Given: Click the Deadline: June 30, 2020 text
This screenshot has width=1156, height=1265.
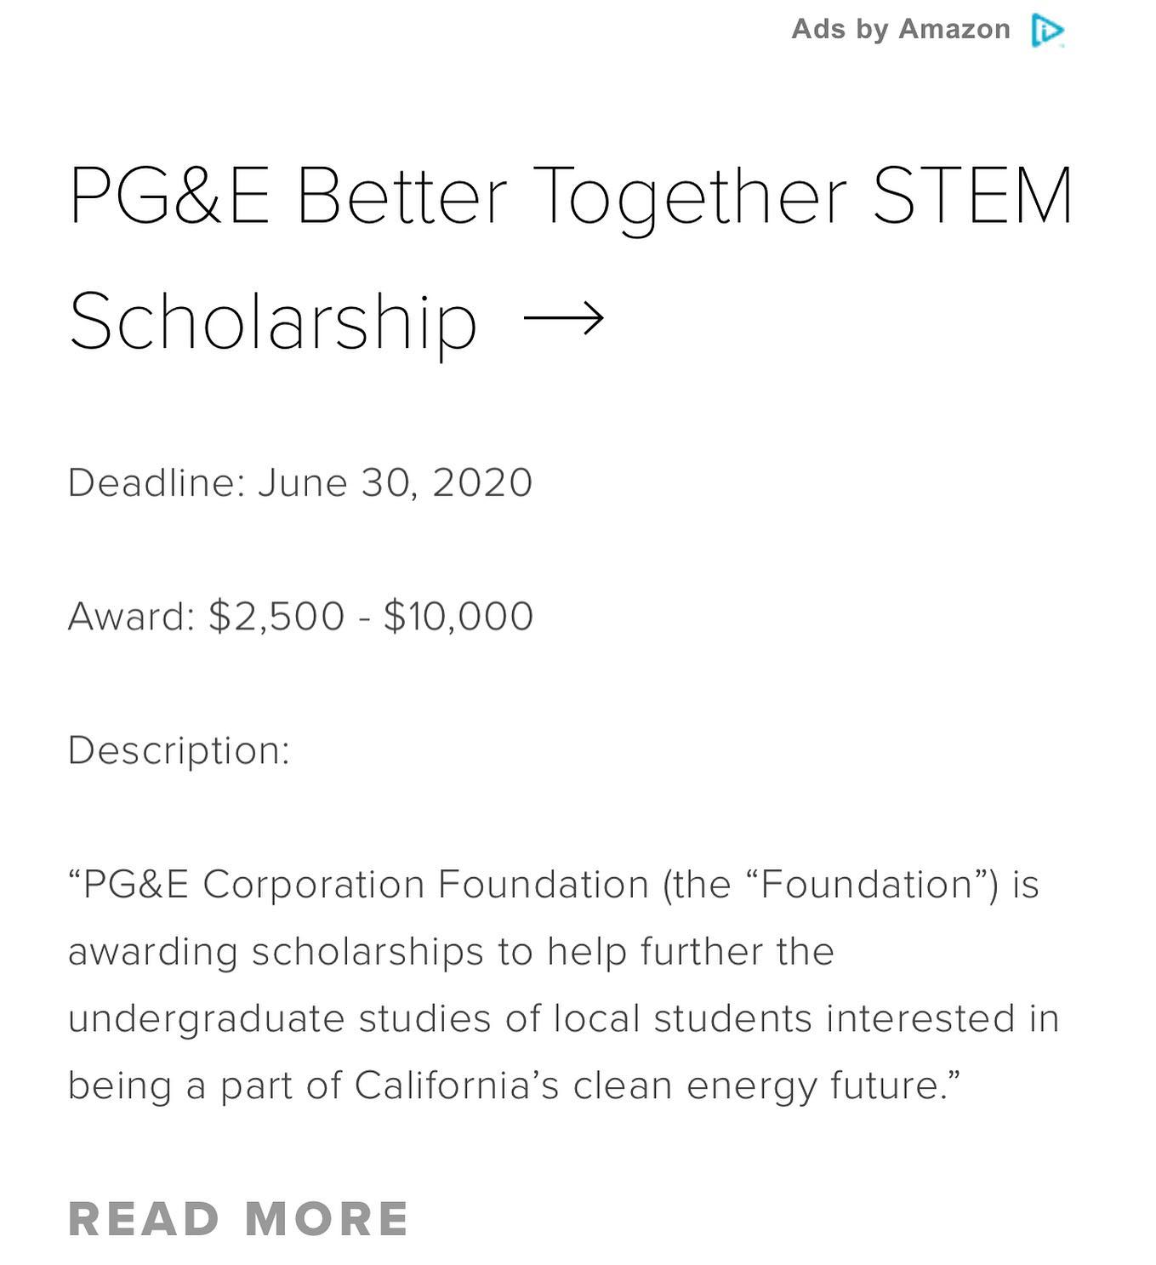Looking at the screenshot, I should click(300, 483).
